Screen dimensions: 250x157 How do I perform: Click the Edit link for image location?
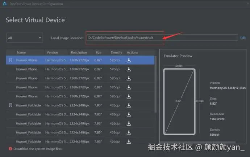(243, 38)
